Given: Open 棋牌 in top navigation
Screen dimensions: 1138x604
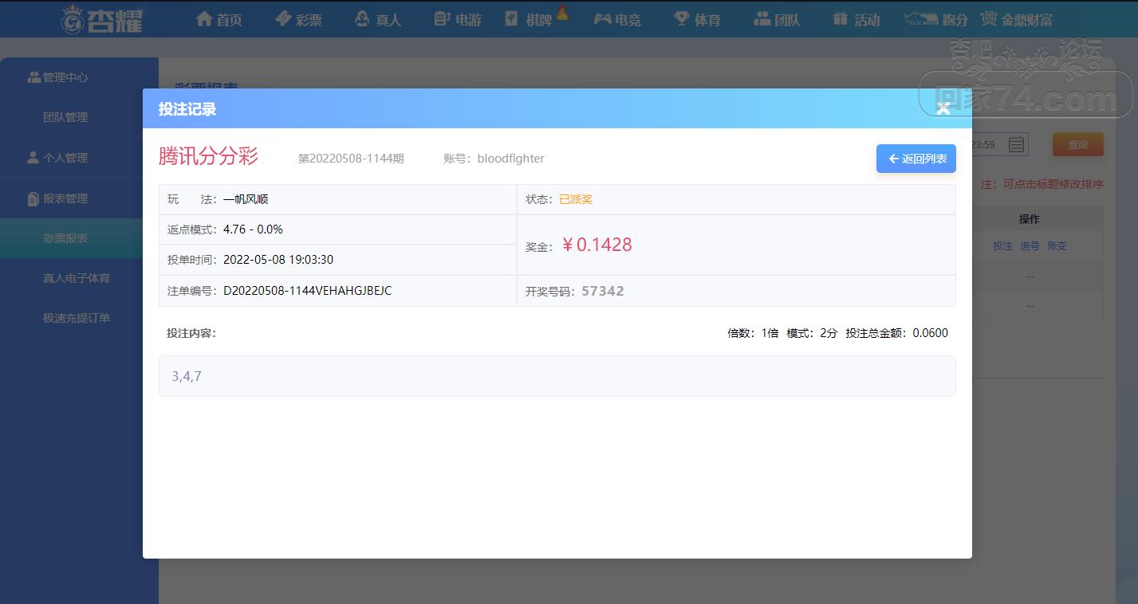Looking at the screenshot, I should pyautogui.click(x=539, y=20).
